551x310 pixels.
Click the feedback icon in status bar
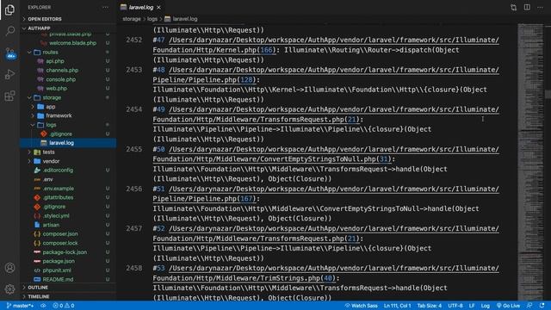coord(529,306)
